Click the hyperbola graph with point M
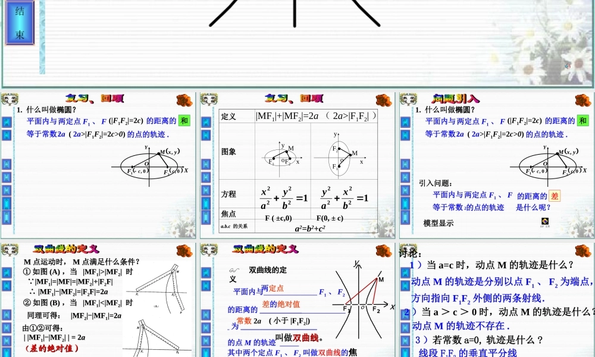 point(363,299)
